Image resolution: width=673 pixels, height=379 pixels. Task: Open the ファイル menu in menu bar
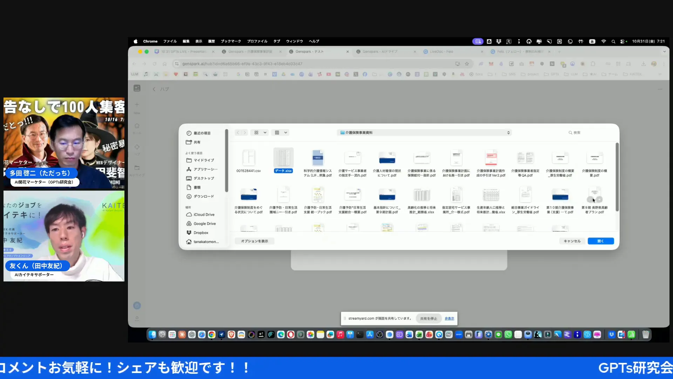pos(170,41)
